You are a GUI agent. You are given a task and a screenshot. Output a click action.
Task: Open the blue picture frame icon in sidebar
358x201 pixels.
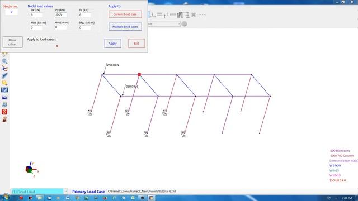4,90
